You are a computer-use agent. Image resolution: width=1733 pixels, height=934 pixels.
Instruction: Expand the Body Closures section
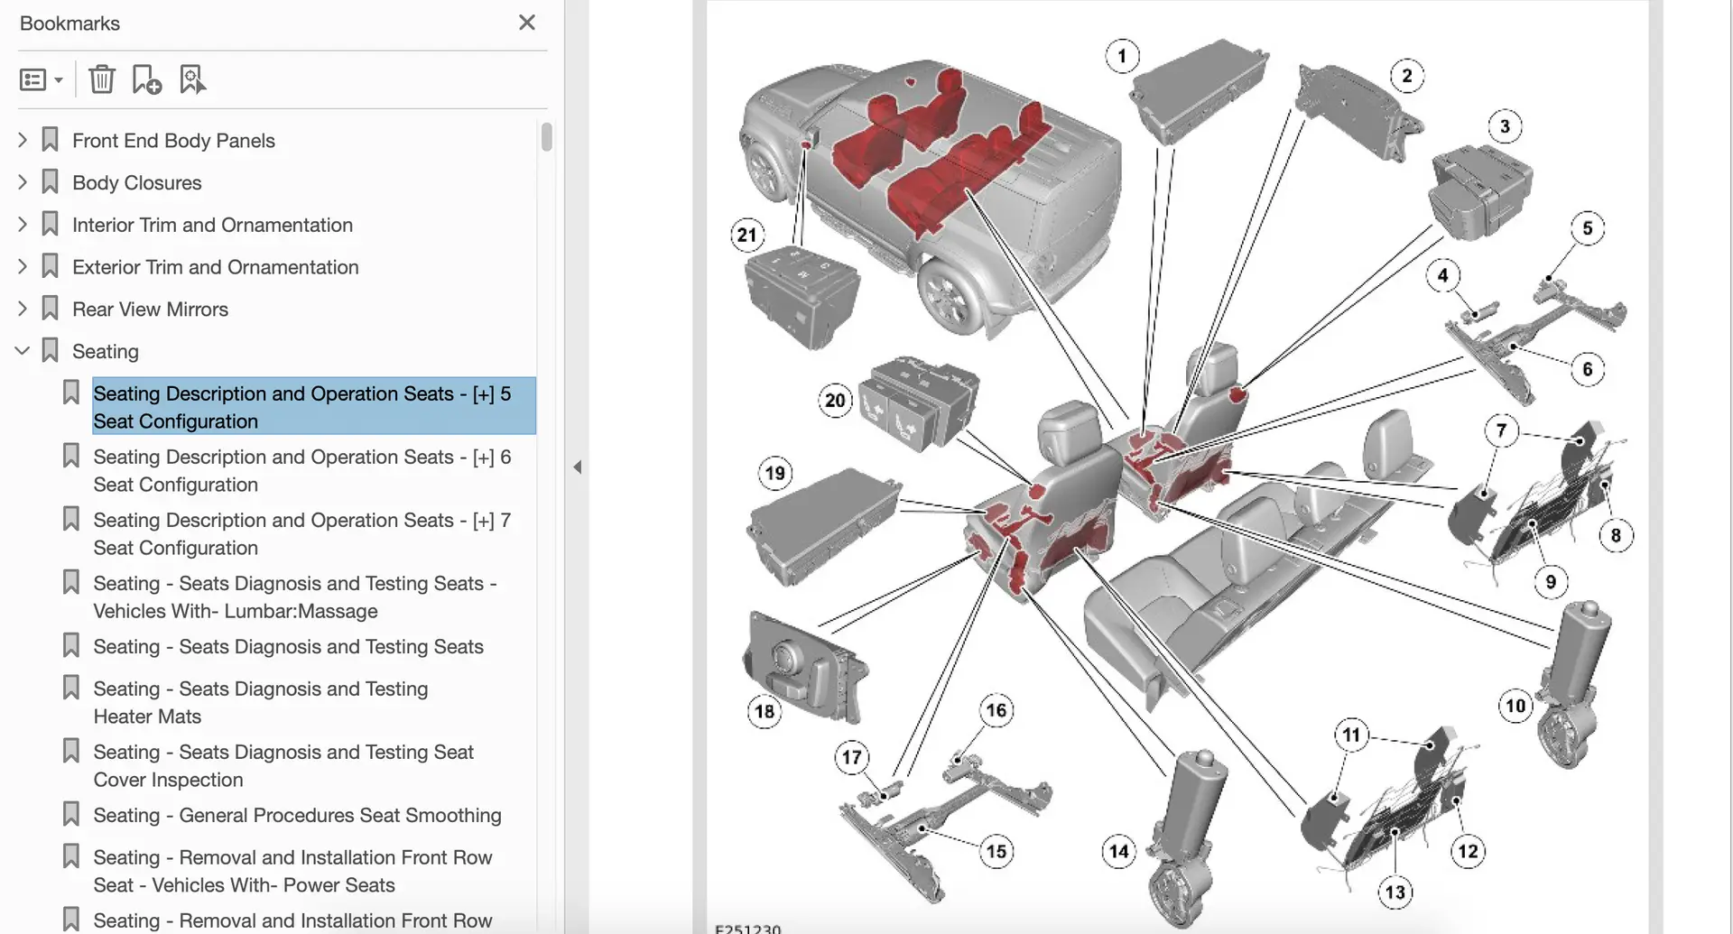[23, 182]
